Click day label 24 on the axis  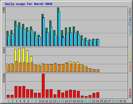(97, 101)
